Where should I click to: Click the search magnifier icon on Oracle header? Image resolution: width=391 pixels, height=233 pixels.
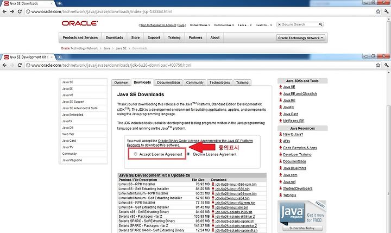click(x=320, y=24)
